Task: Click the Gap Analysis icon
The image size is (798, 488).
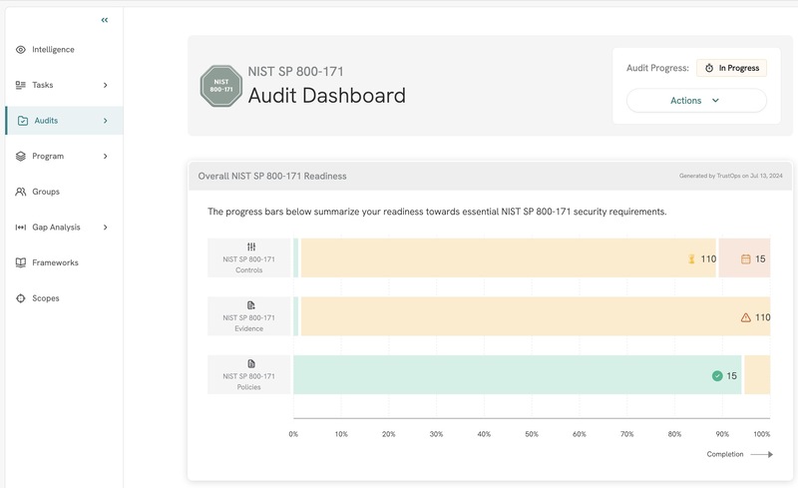Action: [20, 228]
